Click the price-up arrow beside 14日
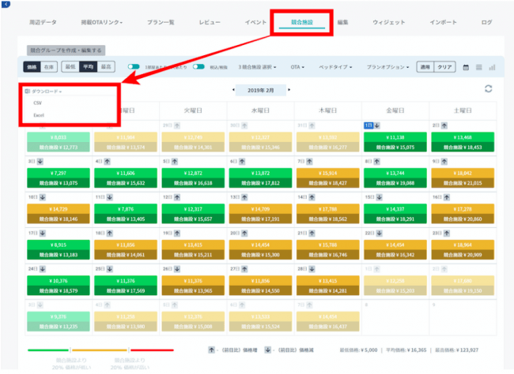Viewport: 514px width, 374px height. coord(312,197)
